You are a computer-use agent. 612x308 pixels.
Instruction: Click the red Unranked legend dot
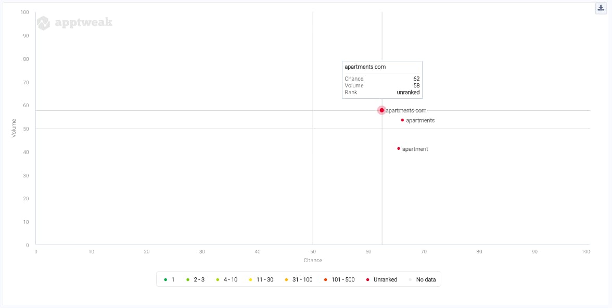click(367, 279)
